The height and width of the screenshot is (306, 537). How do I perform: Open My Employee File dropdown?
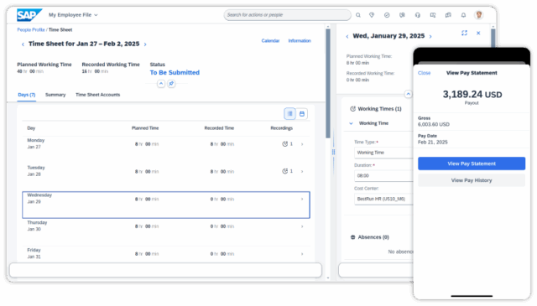(73, 15)
